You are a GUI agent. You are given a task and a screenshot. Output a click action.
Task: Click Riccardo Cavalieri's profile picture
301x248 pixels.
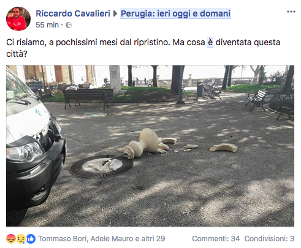coord(18,19)
